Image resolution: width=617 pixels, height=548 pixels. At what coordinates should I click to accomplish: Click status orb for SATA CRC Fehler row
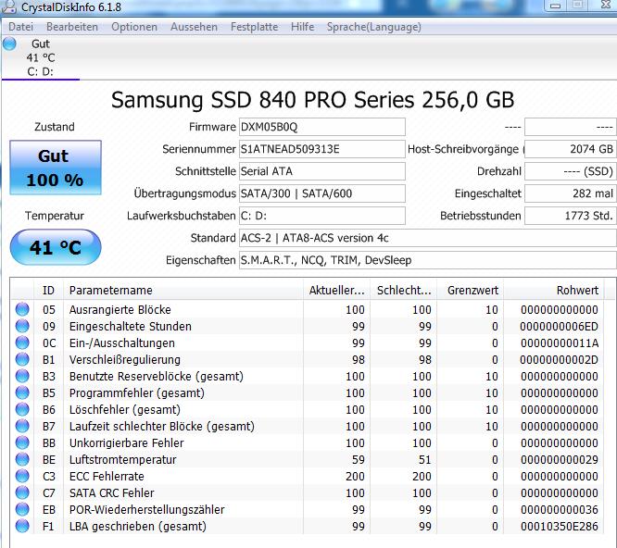(x=22, y=492)
